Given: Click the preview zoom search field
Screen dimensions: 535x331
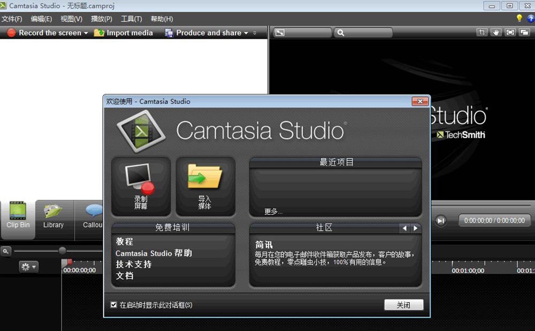Looking at the screenshot, I should tap(363, 33).
